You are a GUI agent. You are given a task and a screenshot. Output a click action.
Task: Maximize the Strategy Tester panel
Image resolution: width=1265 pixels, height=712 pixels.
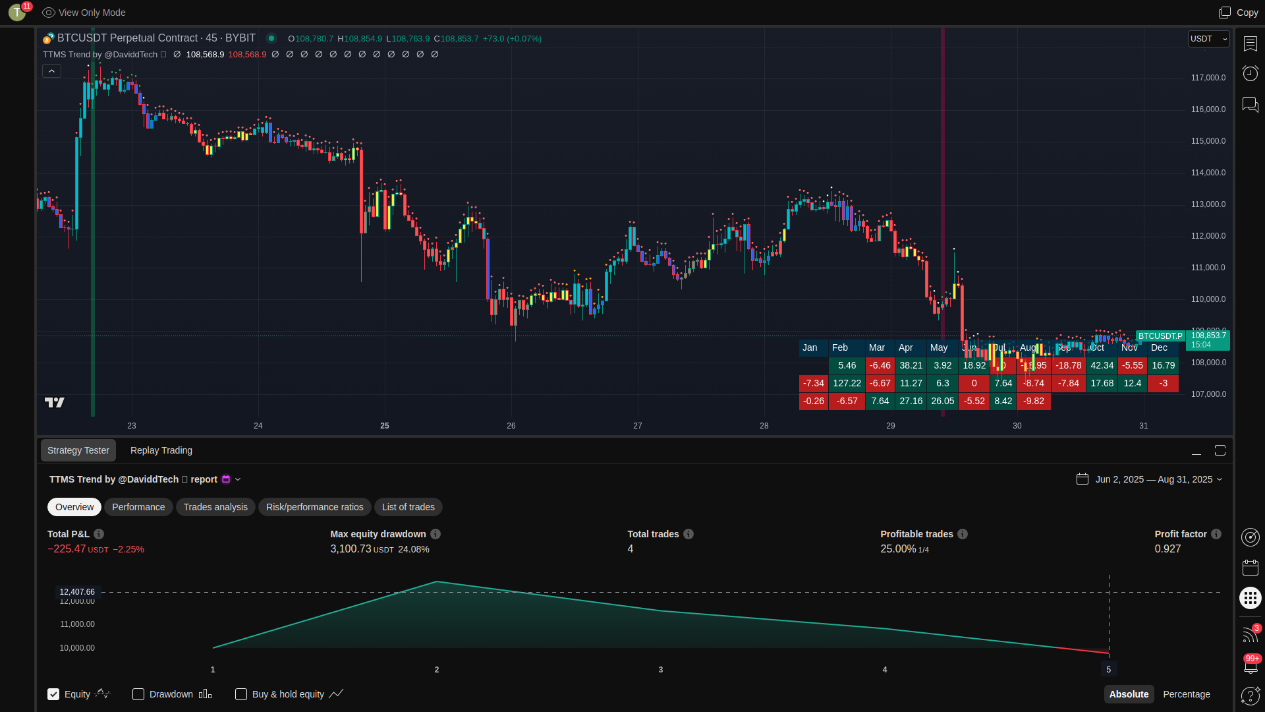1220,450
